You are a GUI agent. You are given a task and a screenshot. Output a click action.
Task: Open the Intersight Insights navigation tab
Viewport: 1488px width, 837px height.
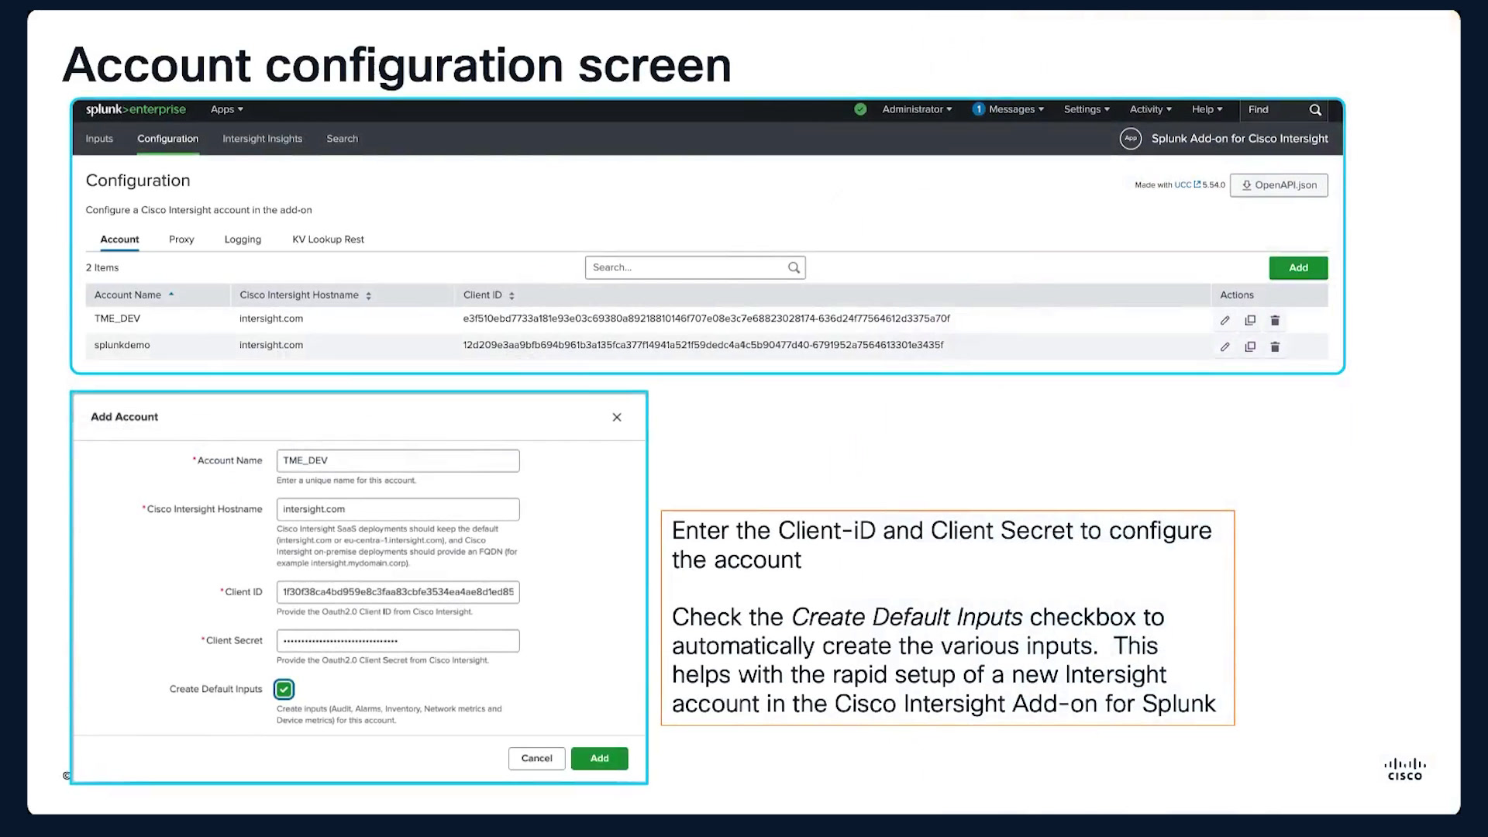click(263, 139)
